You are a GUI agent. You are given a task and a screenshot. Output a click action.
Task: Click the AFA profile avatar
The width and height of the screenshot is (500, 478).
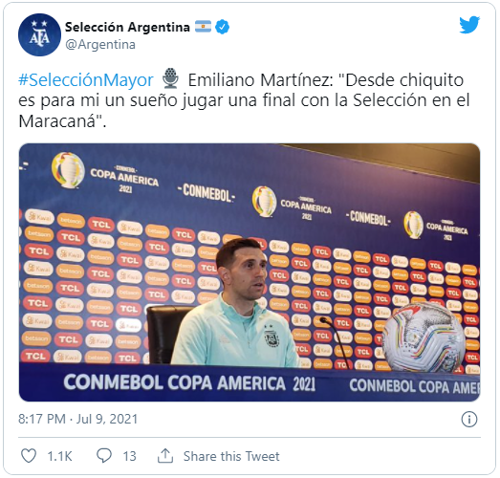click(39, 34)
